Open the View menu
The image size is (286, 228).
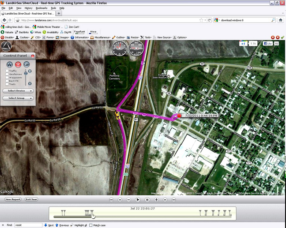[x=19, y=8]
